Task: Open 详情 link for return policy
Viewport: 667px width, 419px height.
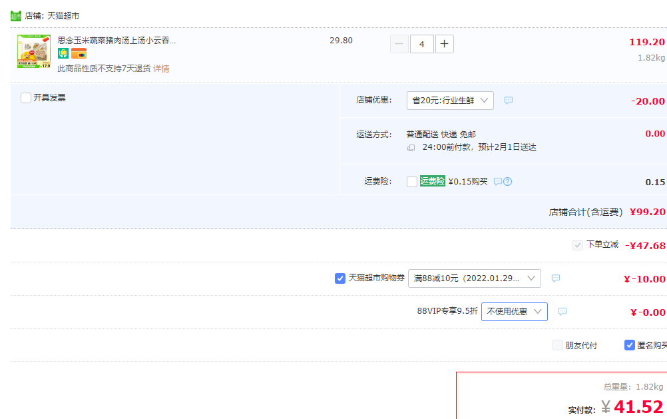Action: point(161,69)
